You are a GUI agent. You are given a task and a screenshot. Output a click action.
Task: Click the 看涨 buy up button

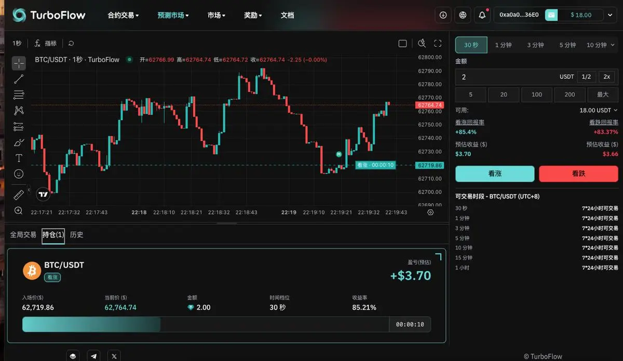pyautogui.click(x=495, y=174)
